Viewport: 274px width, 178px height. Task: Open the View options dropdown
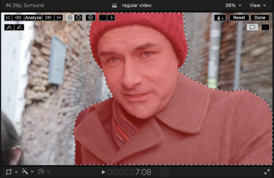(x=258, y=5)
